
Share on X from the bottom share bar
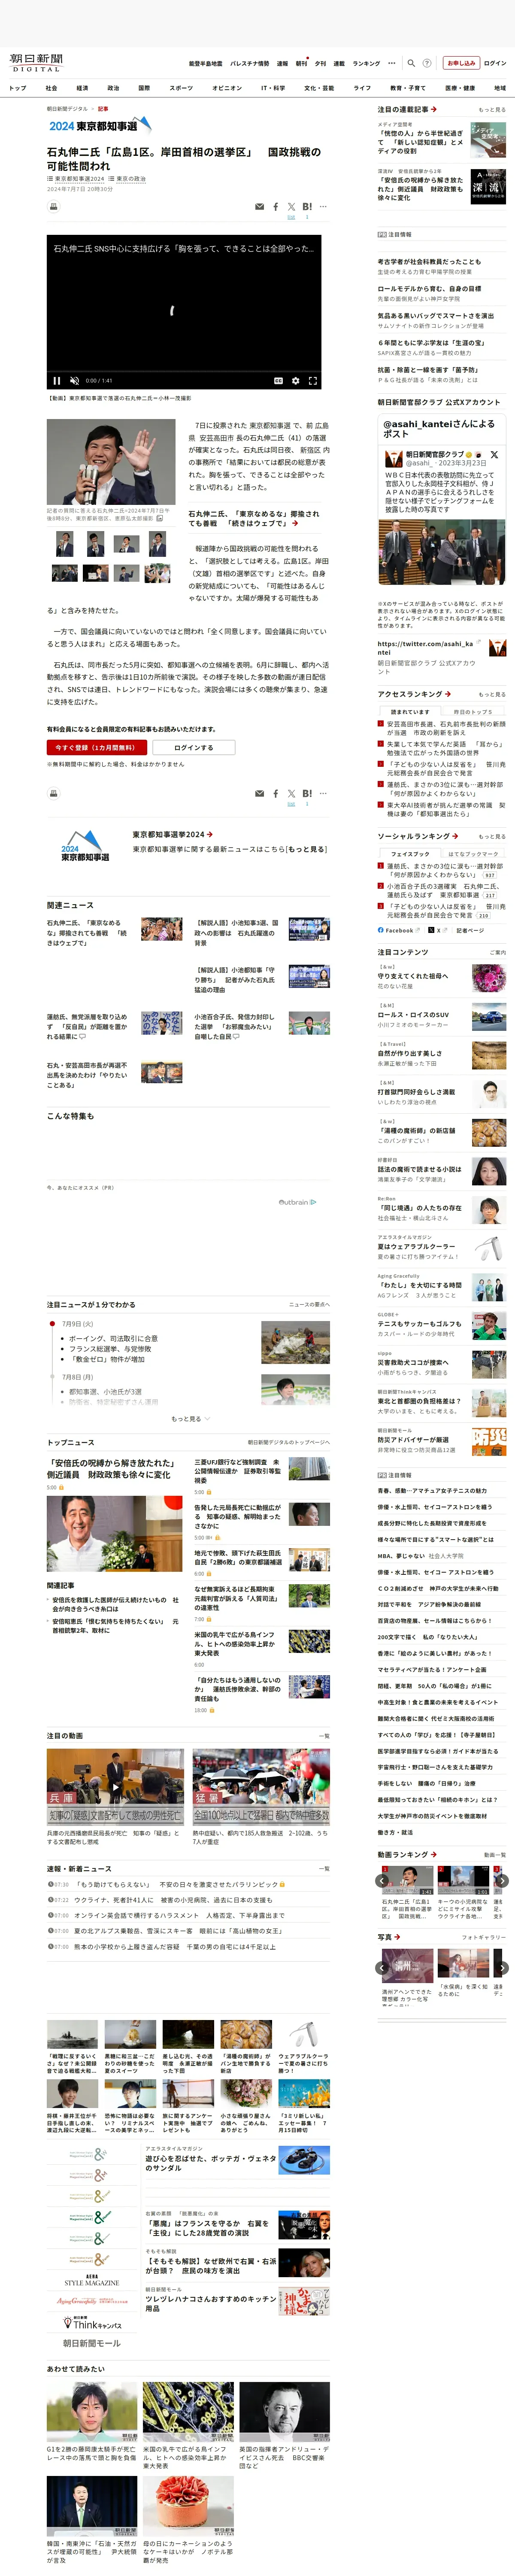click(x=291, y=793)
